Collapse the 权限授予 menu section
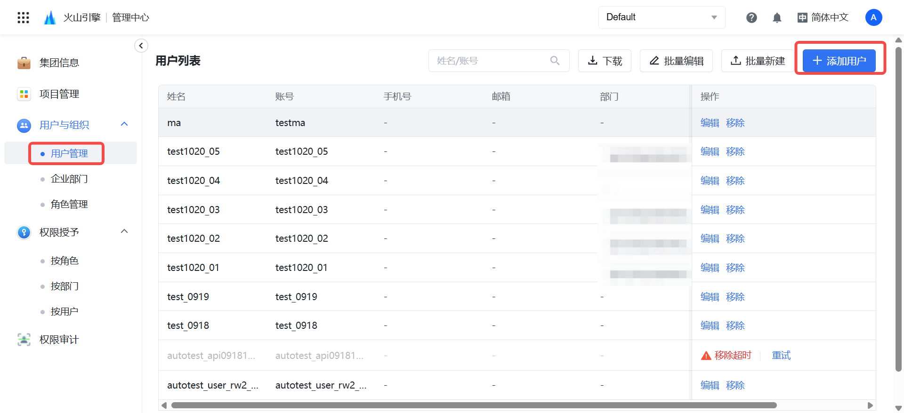904x413 pixels. (x=124, y=231)
